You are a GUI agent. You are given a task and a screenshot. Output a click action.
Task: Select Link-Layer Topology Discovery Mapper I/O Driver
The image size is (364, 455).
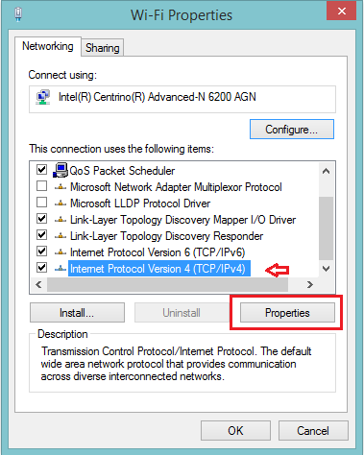click(182, 220)
